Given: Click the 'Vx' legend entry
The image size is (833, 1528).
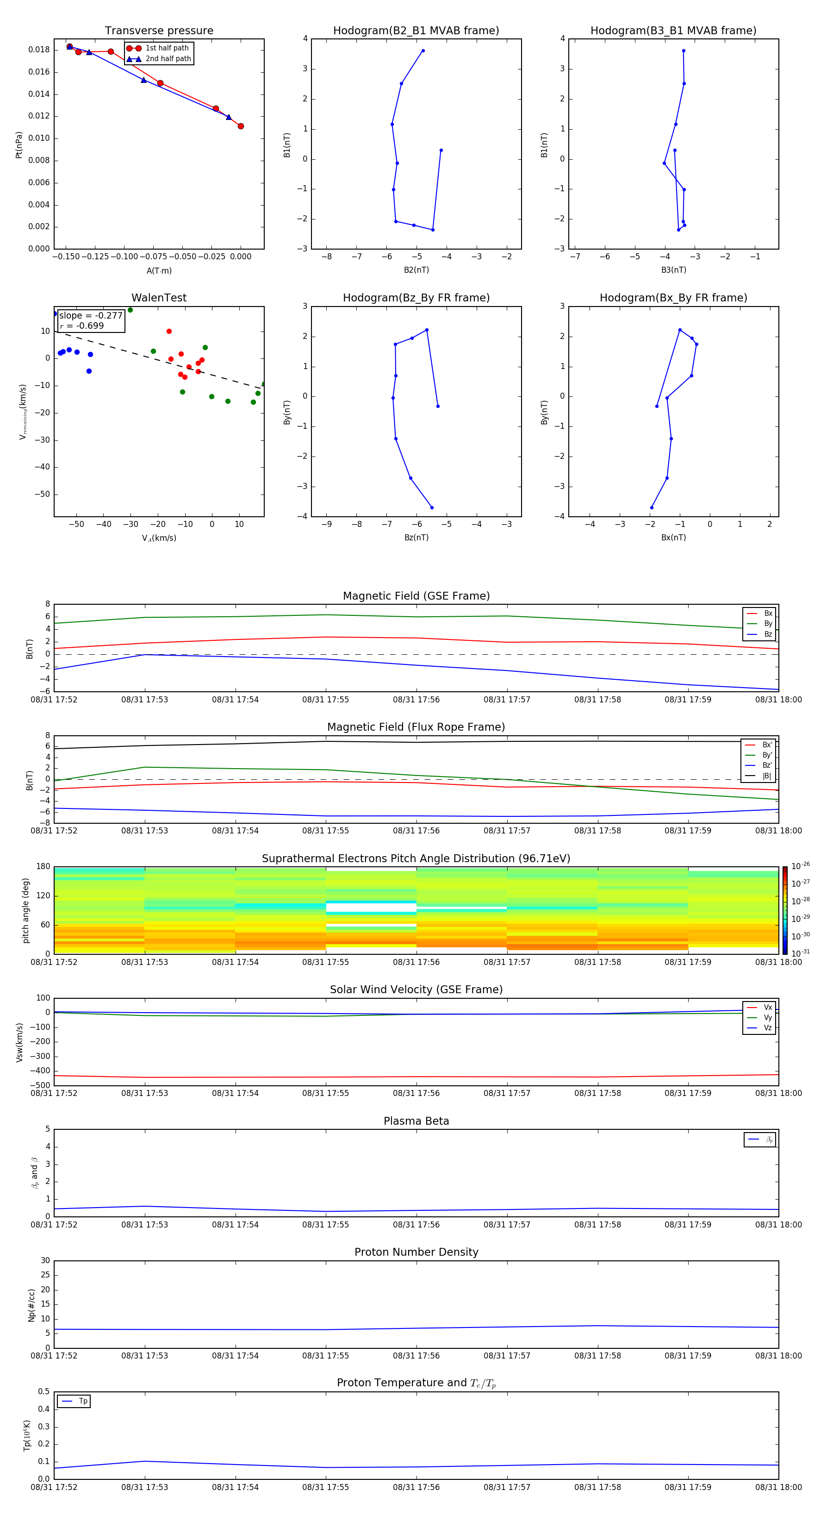Looking at the screenshot, I should coord(759,1007).
